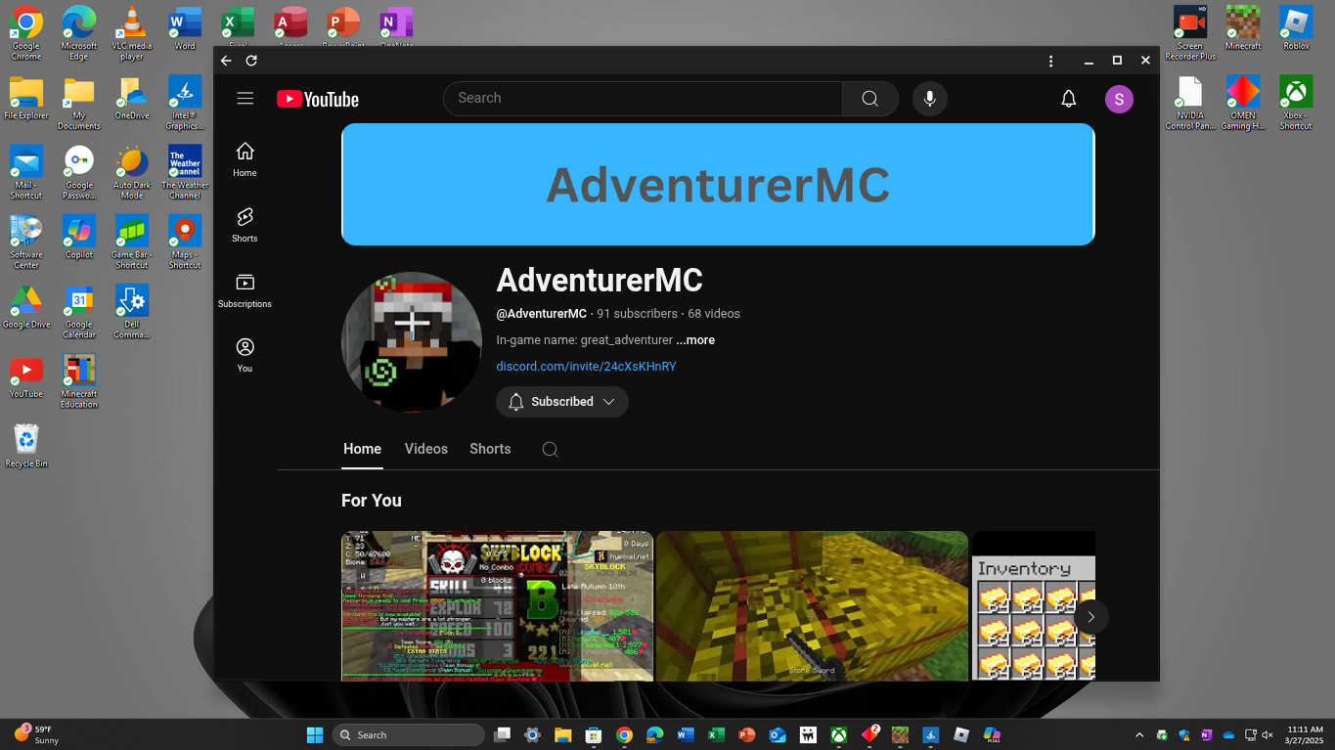Show hidden system tray icons chevron
1335x750 pixels.
pyautogui.click(x=1139, y=734)
